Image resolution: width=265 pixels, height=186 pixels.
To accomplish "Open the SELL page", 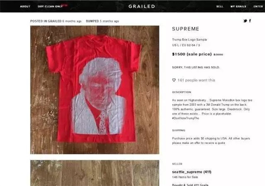I will pyautogui.click(x=220, y=7).
